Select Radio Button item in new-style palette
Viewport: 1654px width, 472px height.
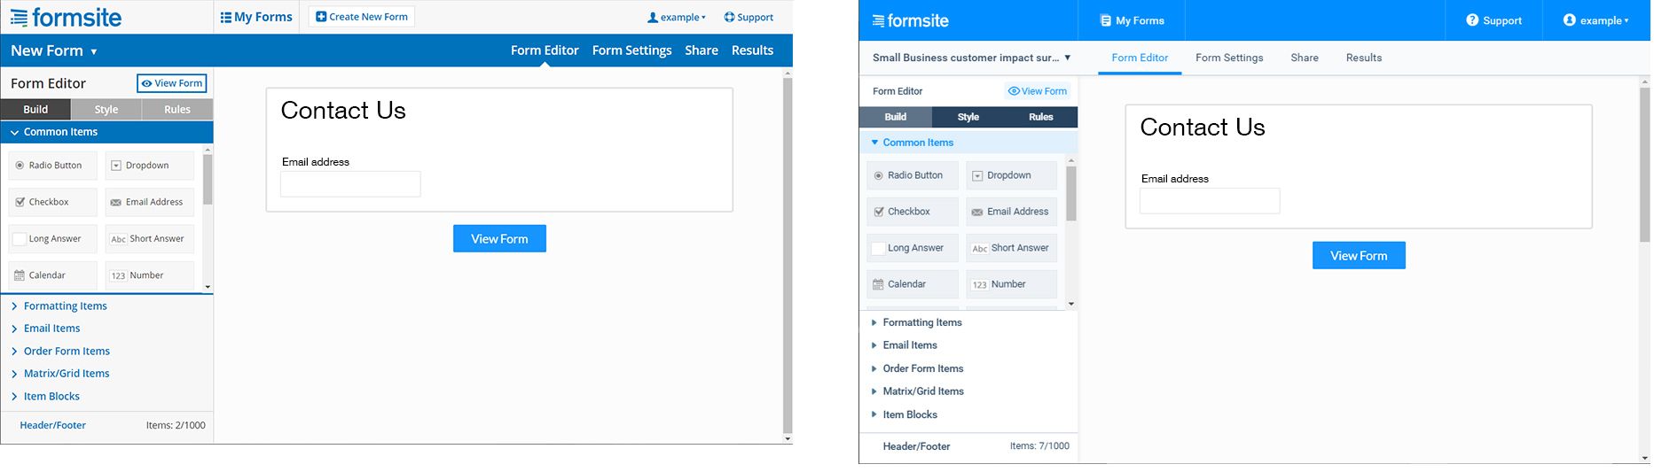pos(913,175)
